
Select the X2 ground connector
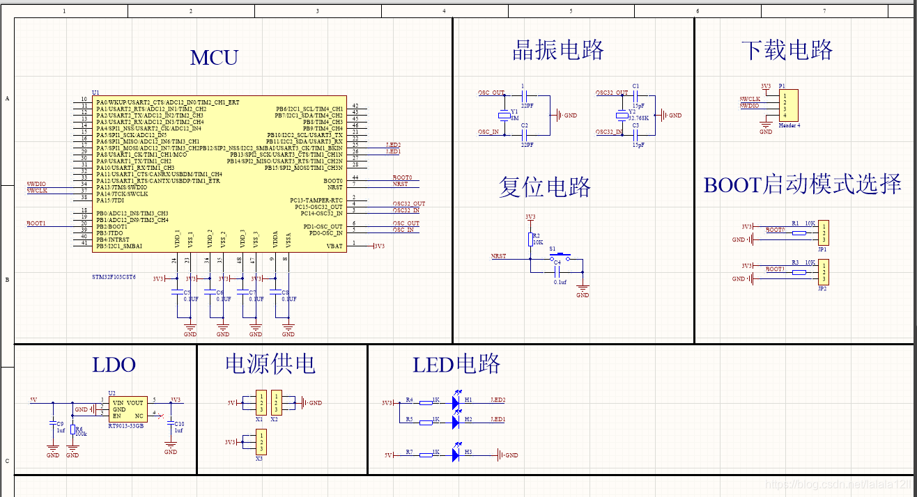point(277,402)
